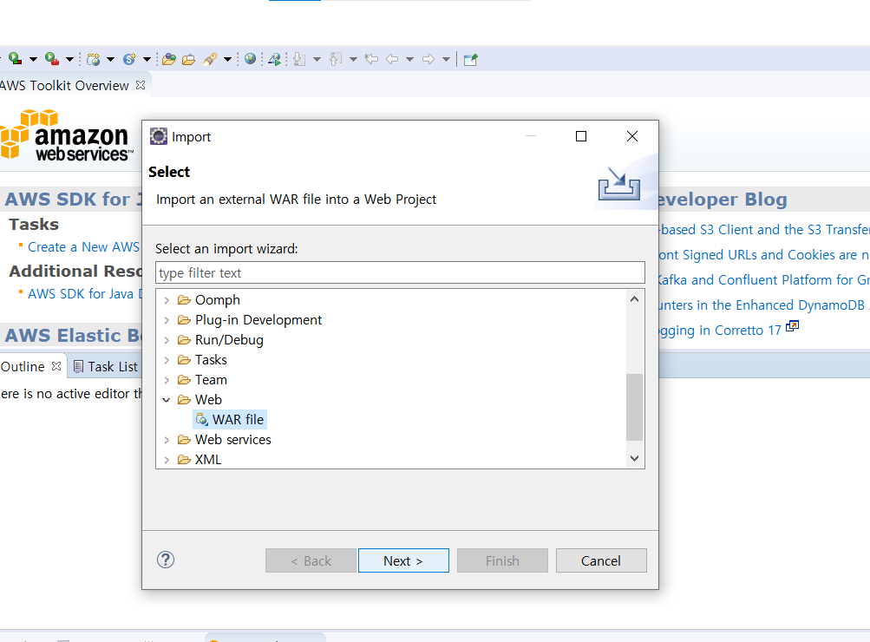The width and height of the screenshot is (870, 642).
Task: Click the wizard list scroll down arrow
Action: [x=635, y=458]
